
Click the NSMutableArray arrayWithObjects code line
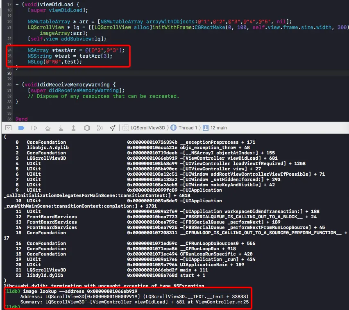159,22
